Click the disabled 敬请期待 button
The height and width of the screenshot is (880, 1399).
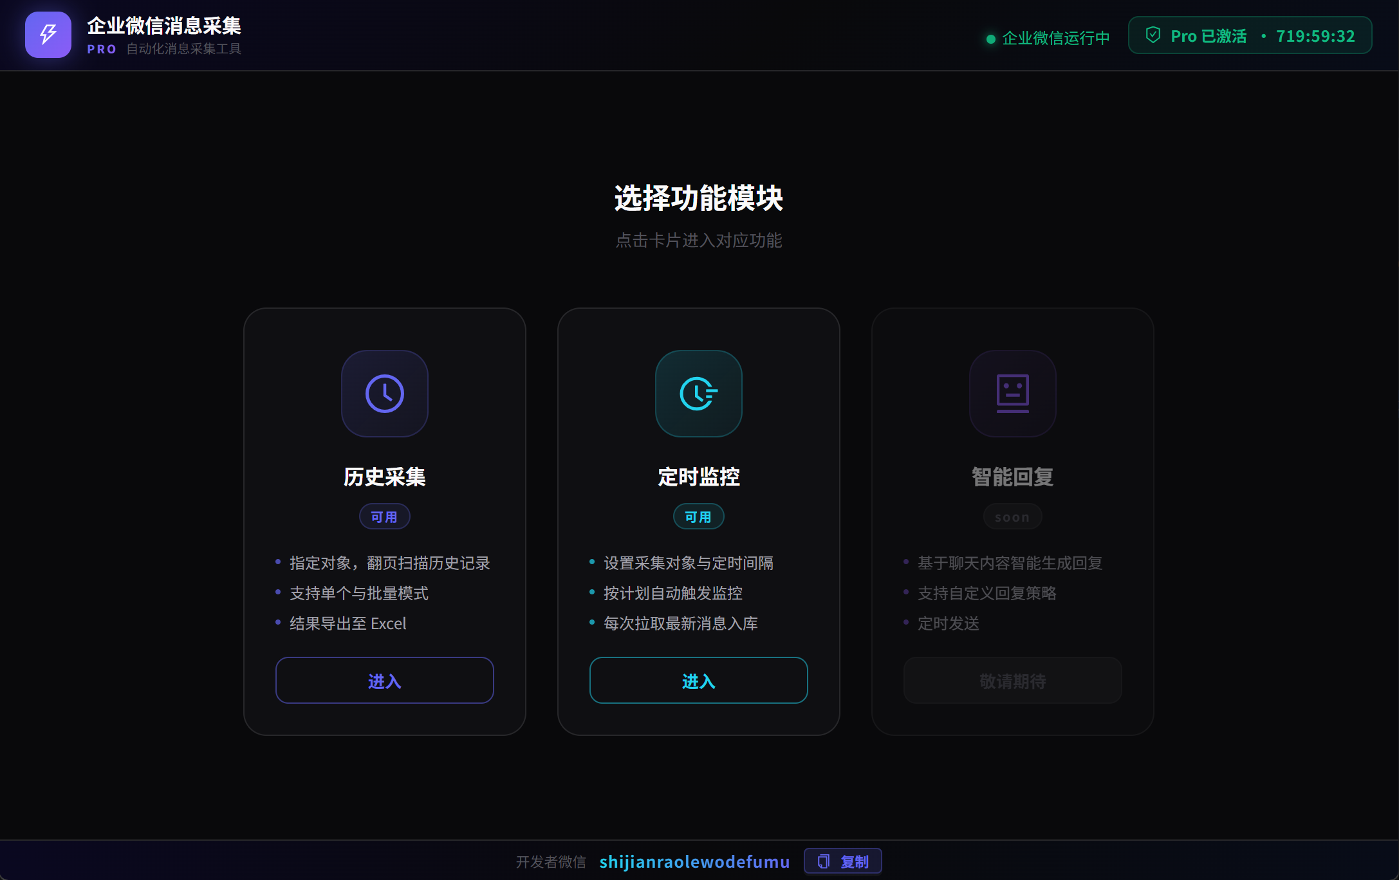click(1013, 681)
